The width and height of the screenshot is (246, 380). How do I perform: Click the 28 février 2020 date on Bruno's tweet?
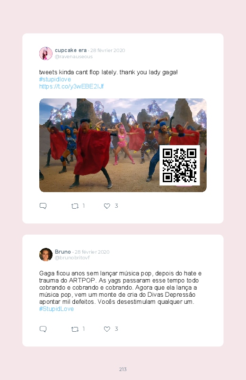[x=92, y=252]
